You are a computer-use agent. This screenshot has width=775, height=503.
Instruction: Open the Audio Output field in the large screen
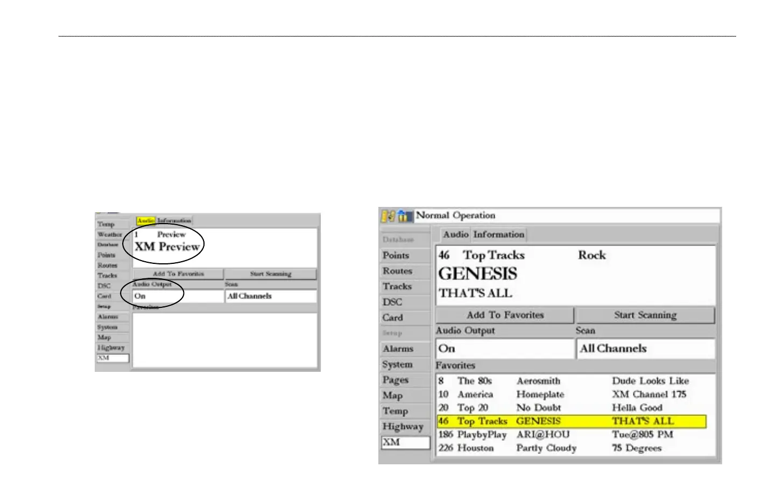(505, 349)
